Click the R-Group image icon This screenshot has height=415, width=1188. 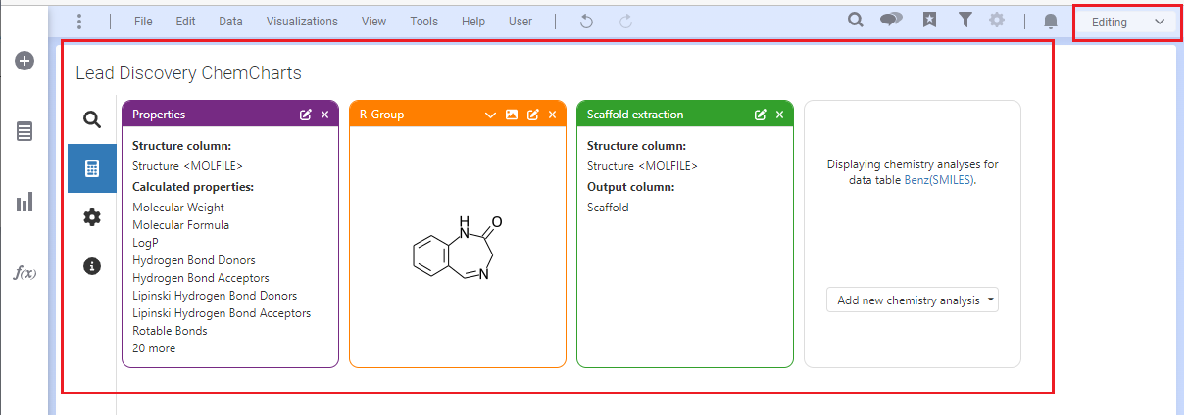click(512, 115)
